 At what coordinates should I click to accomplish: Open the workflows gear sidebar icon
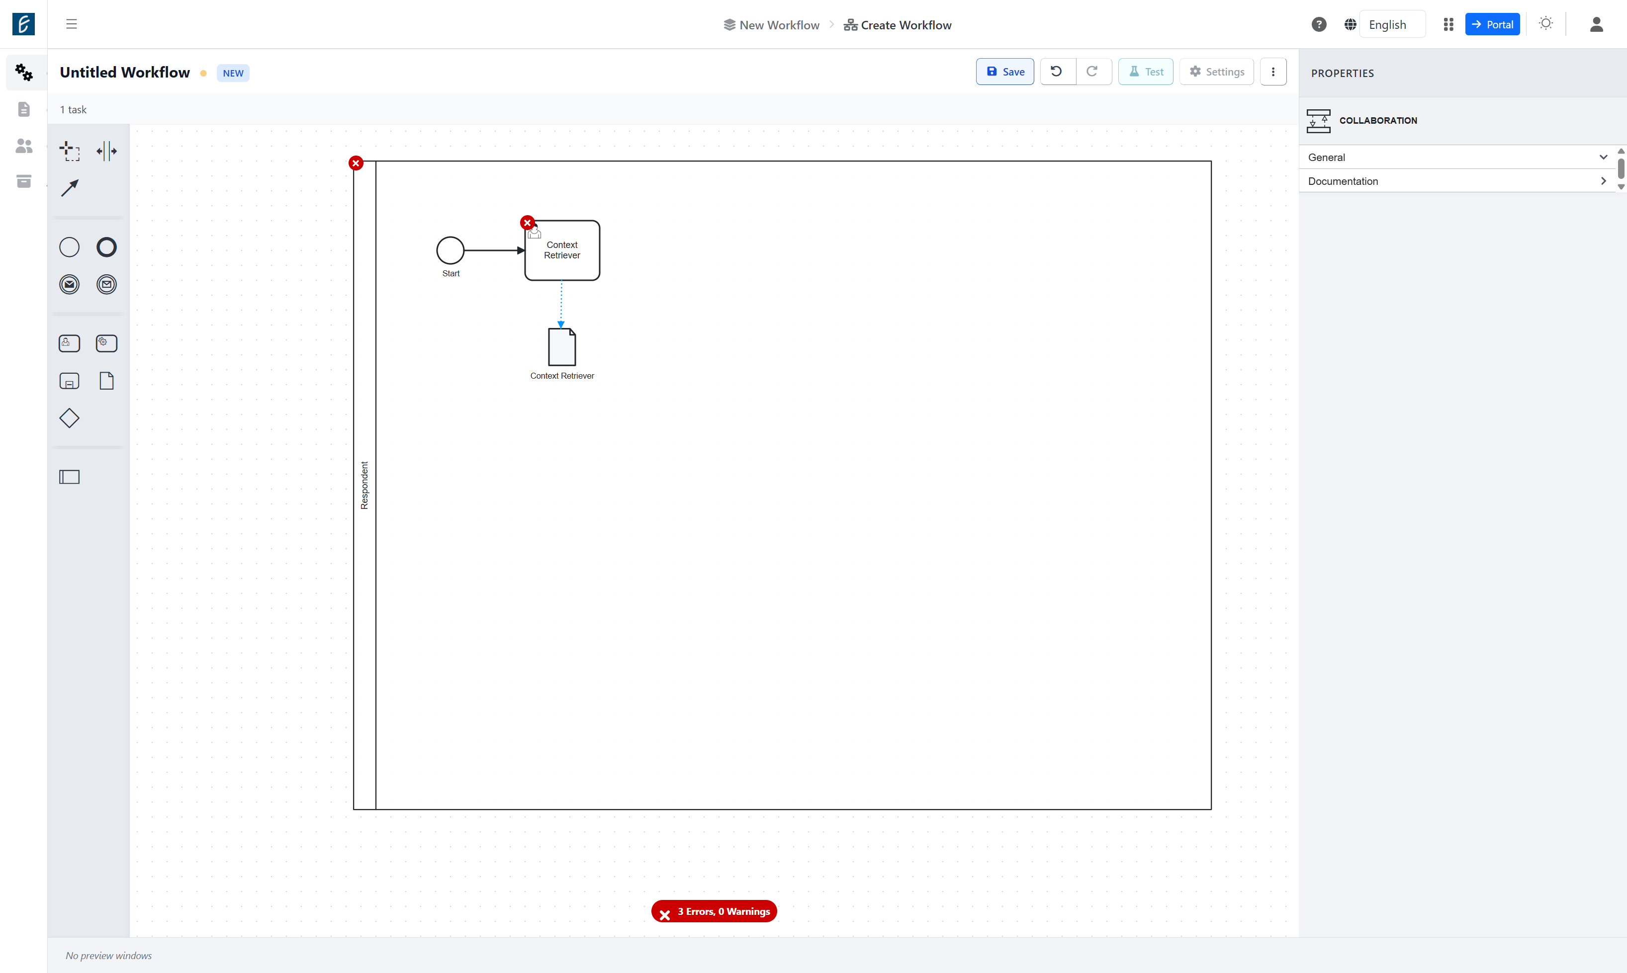click(24, 72)
